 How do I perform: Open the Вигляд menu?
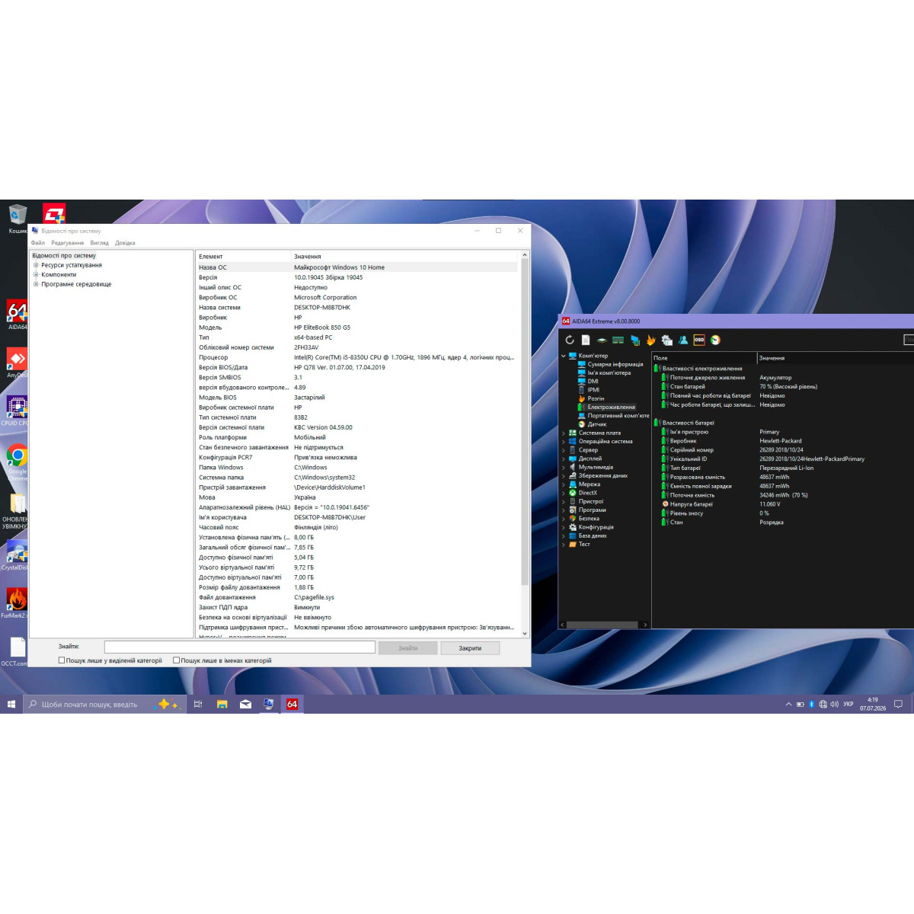point(99,243)
